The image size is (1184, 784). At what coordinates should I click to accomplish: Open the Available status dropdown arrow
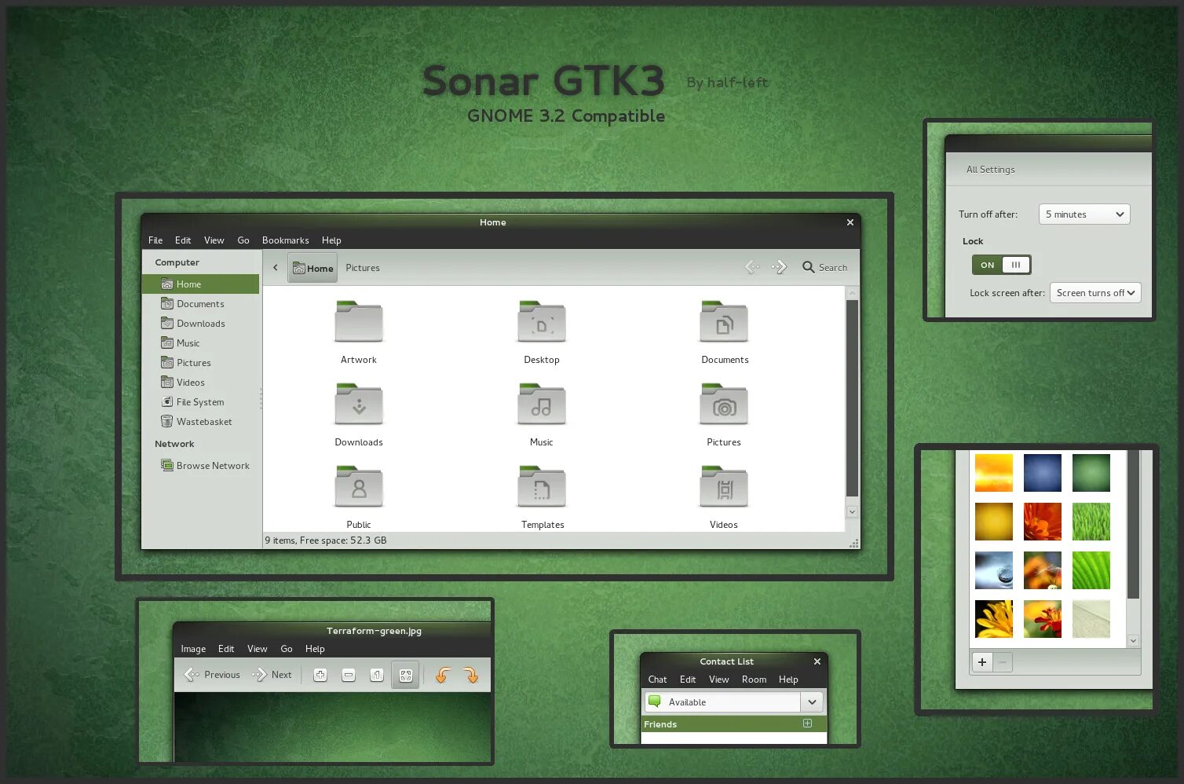[x=812, y=702]
